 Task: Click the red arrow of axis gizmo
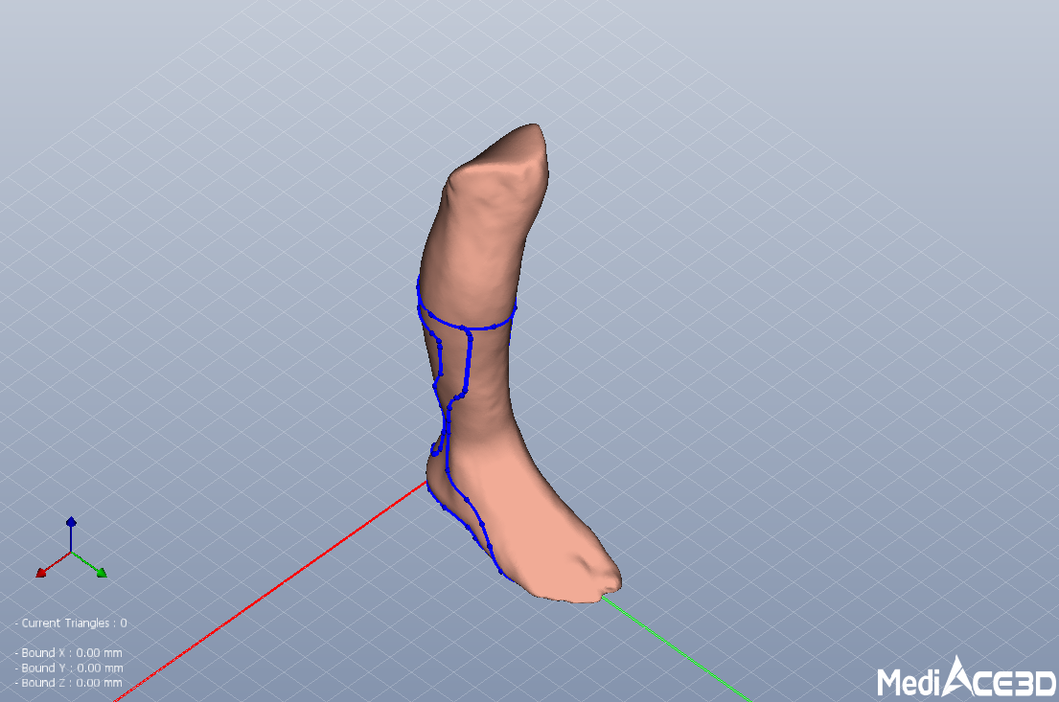tap(41, 573)
